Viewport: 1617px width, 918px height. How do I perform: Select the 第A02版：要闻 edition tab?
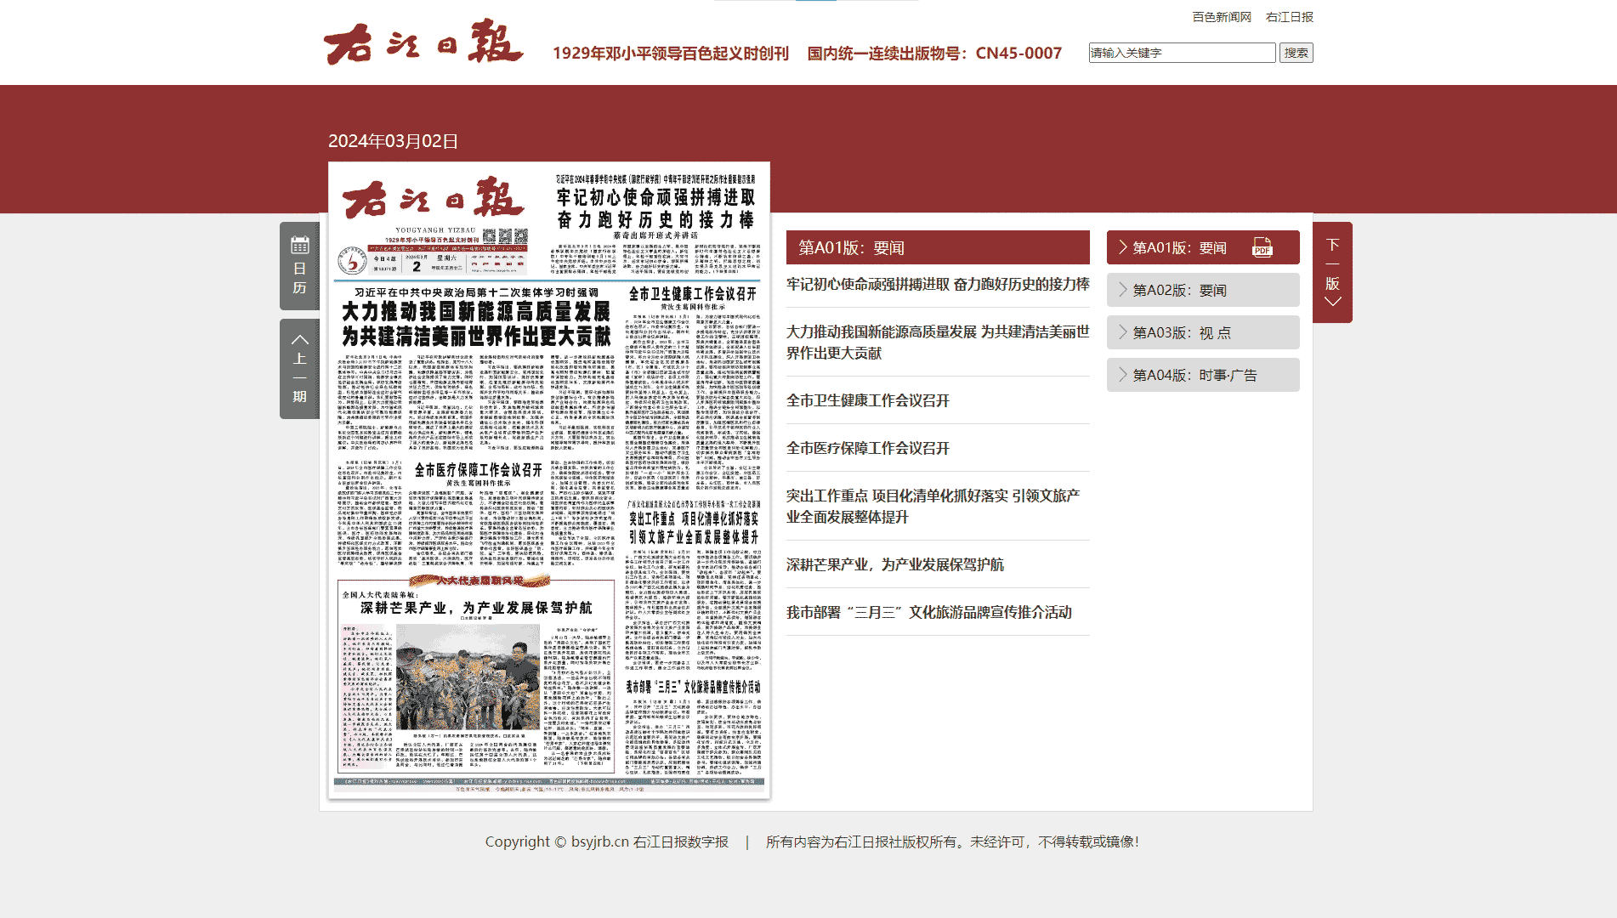[x=1203, y=290]
